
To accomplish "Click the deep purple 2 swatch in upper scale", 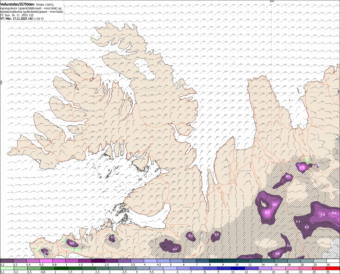I will pyautogui.click(x=98, y=261).
